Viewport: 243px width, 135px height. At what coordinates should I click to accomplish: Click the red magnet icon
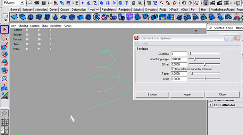(175, 3)
